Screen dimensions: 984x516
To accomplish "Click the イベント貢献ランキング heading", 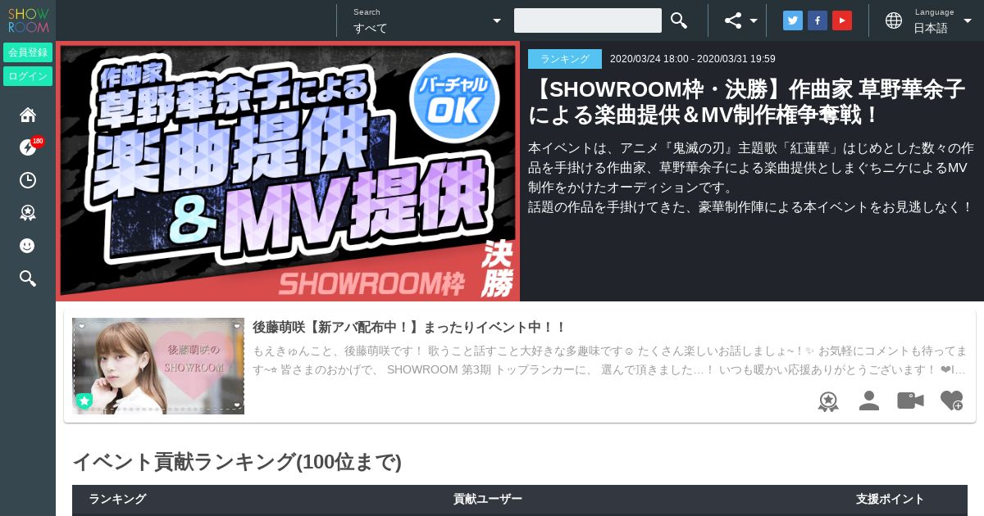I will 237,462.
